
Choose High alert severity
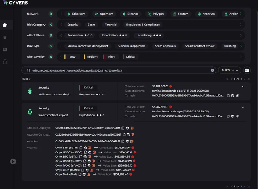(x=111, y=57)
